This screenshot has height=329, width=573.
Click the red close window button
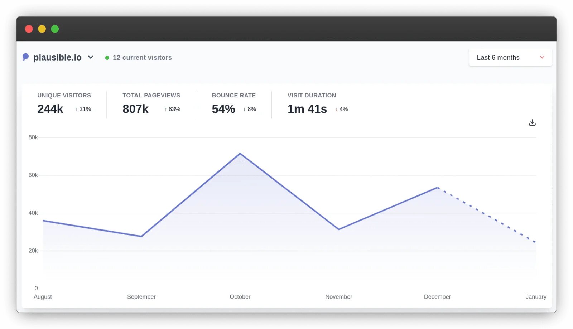coord(29,29)
